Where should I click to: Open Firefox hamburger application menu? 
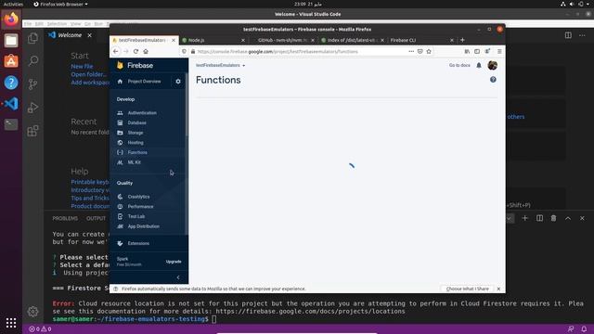point(499,52)
